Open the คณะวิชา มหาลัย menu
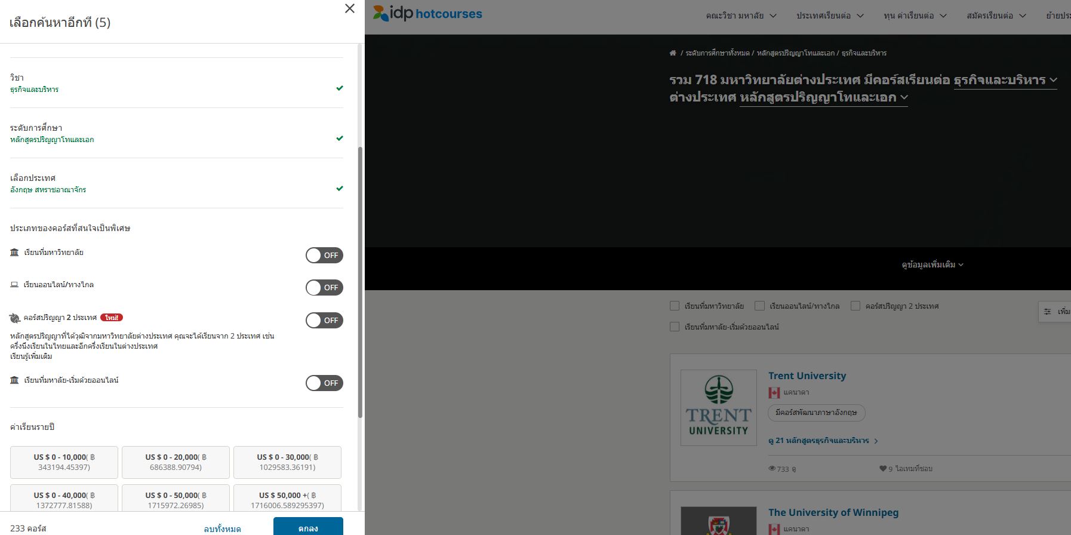Screen dimensions: 1071x535 741,16
